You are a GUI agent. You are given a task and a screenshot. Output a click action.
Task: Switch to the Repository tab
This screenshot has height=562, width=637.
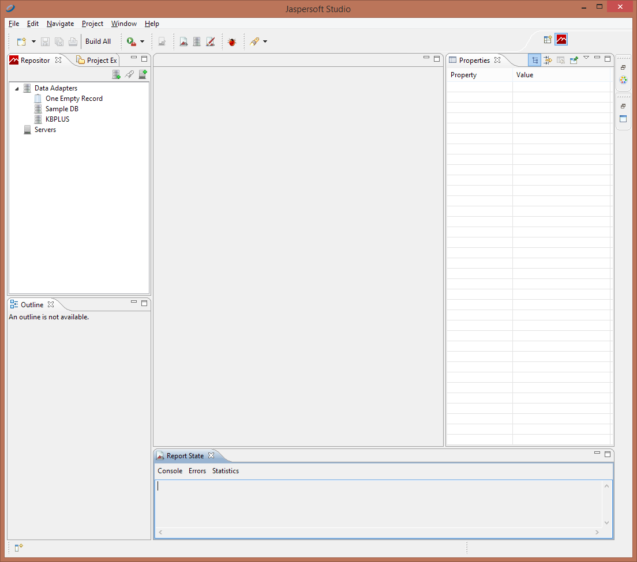point(35,60)
